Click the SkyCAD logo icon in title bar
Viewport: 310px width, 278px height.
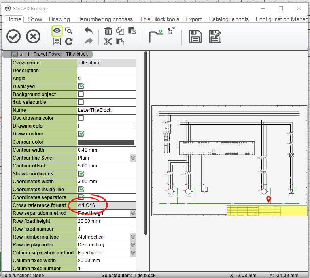pos(8,8)
